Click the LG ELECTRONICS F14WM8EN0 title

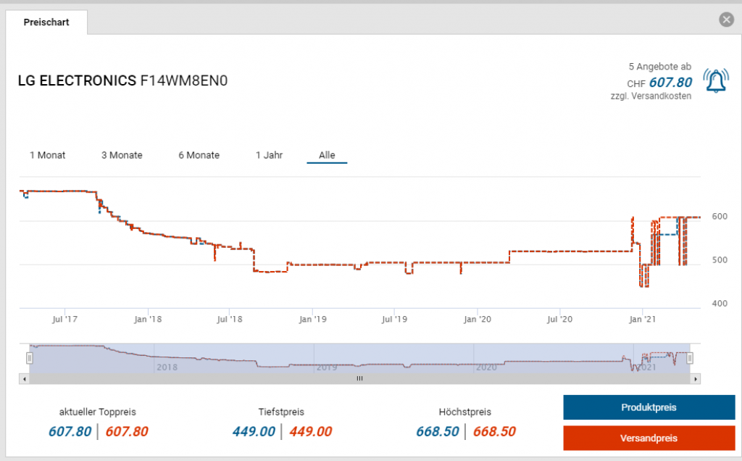coord(122,80)
